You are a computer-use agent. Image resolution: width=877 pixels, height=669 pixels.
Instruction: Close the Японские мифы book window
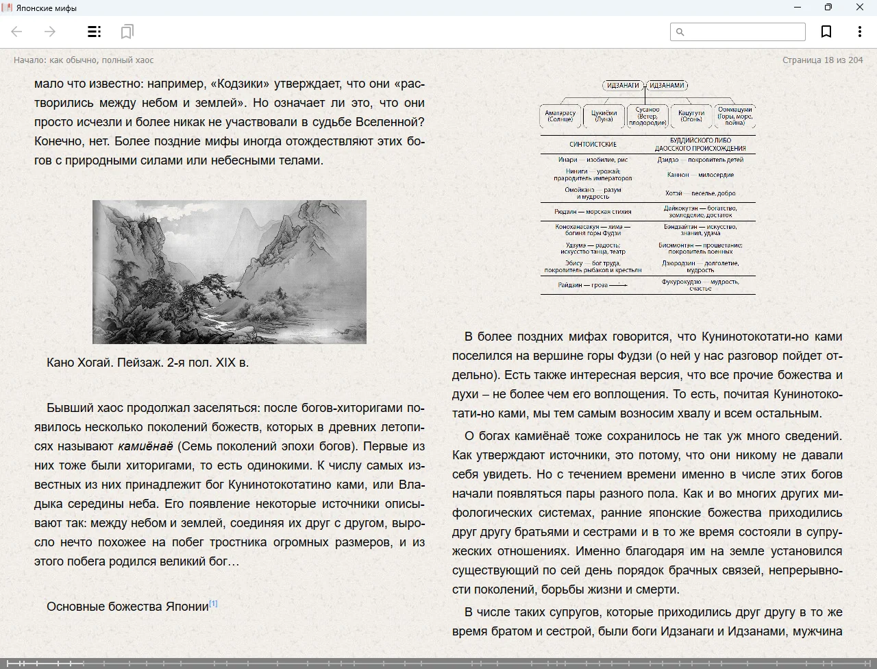click(x=859, y=8)
